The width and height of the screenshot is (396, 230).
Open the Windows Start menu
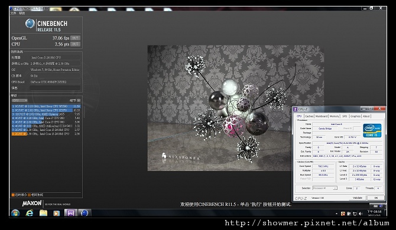point(15,213)
